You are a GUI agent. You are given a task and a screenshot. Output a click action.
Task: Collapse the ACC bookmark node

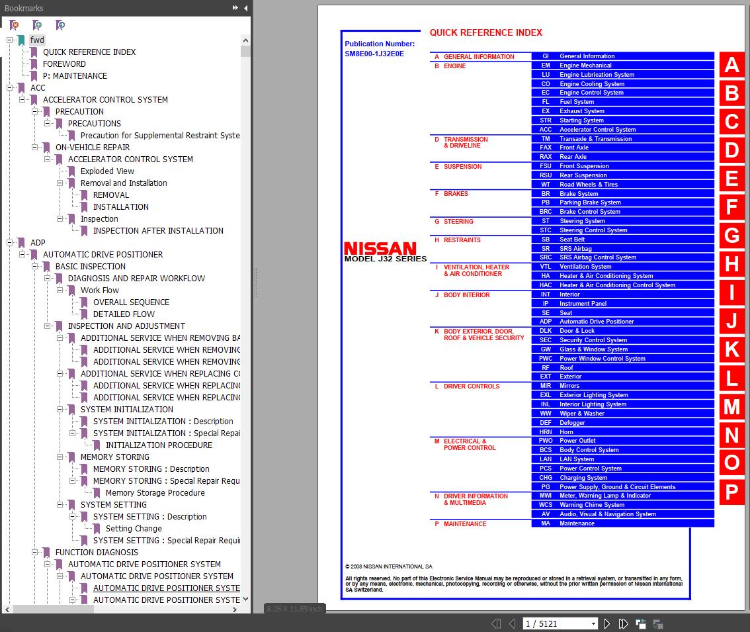tap(9, 87)
